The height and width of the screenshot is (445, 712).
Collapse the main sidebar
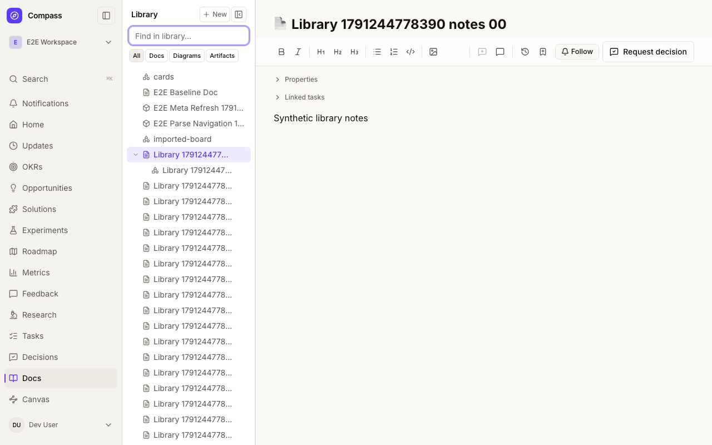point(106,16)
